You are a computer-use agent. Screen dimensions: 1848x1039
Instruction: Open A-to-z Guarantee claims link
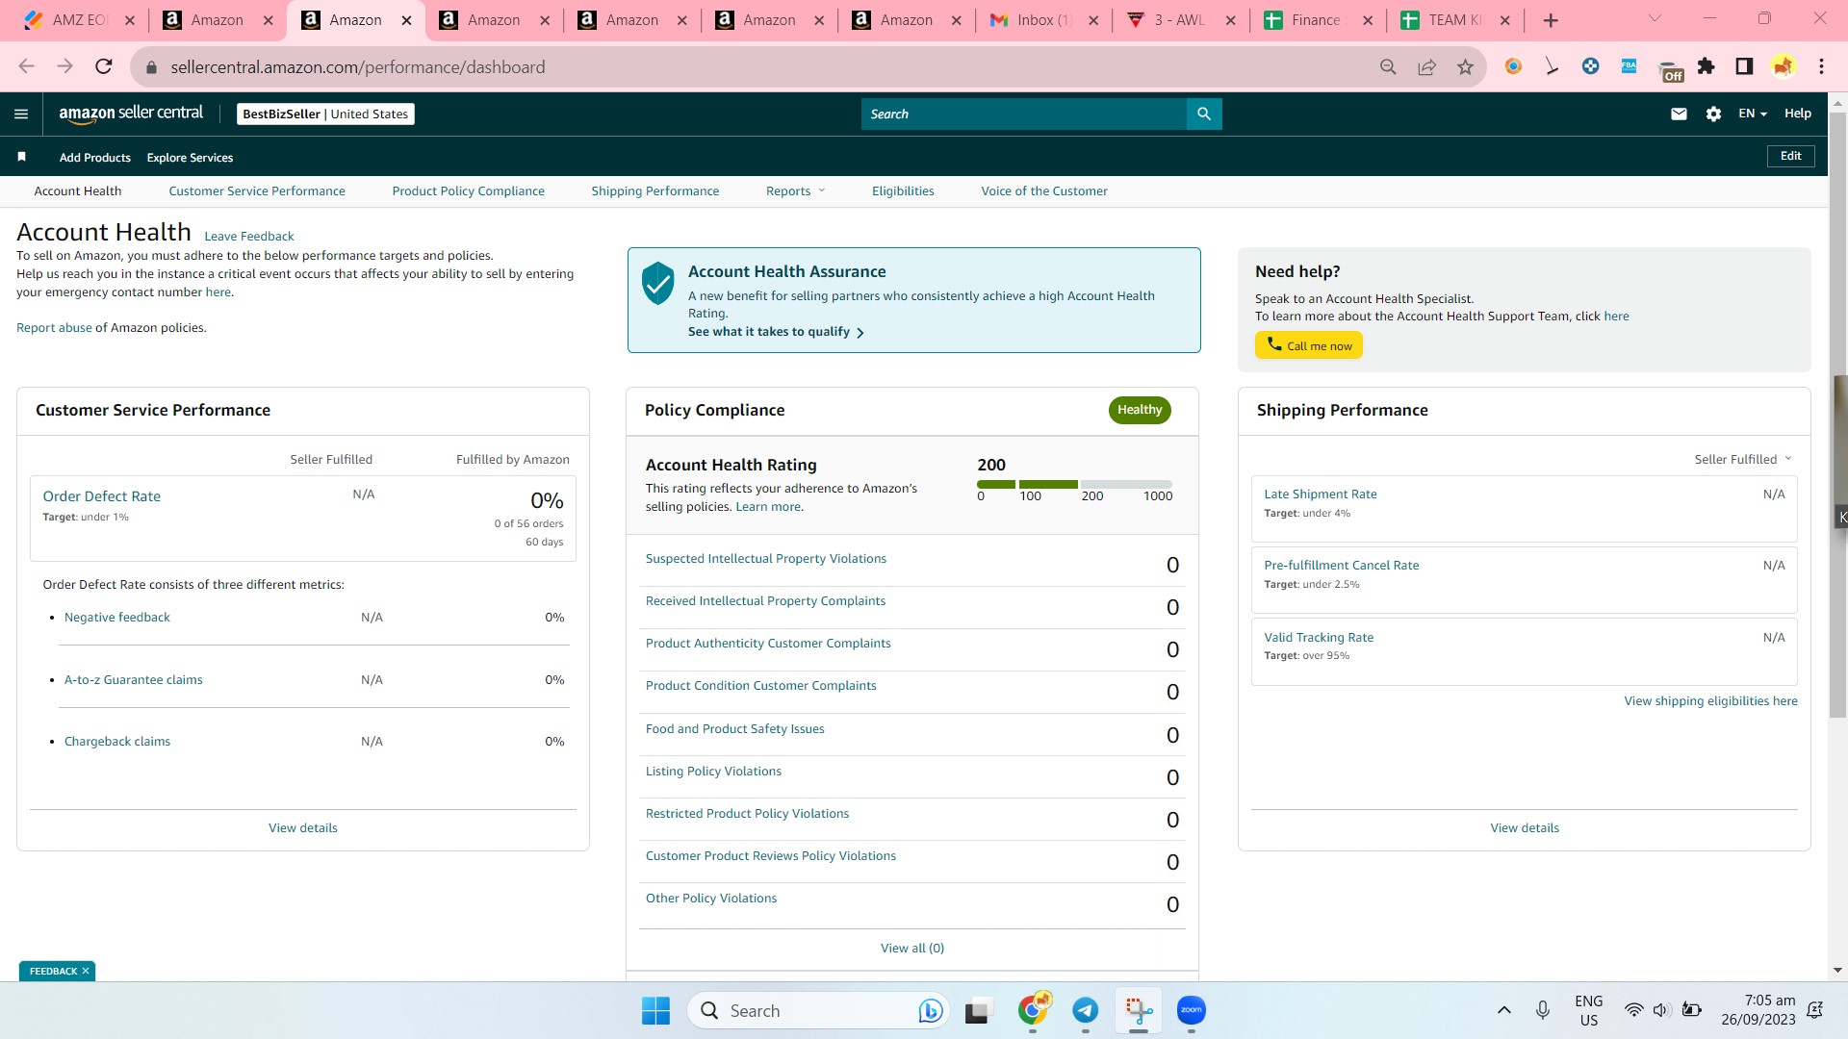tap(134, 680)
